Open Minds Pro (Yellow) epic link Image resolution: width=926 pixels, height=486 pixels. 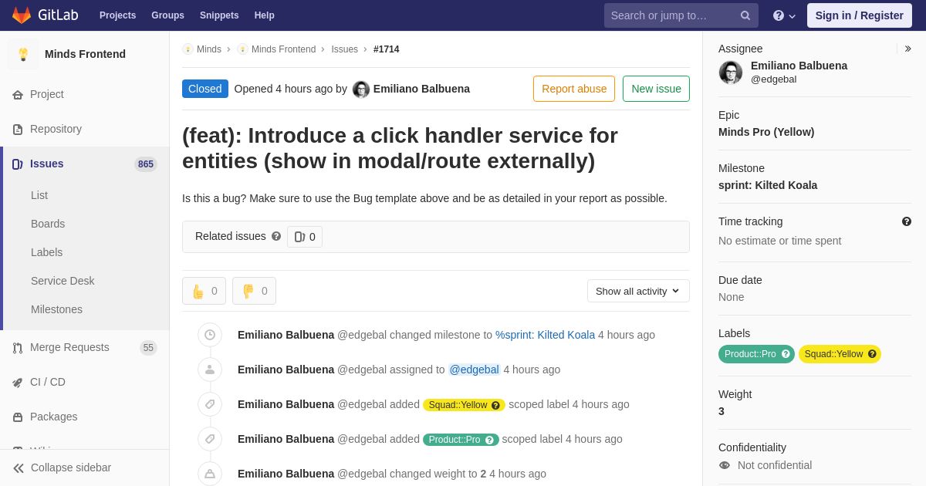click(x=766, y=132)
